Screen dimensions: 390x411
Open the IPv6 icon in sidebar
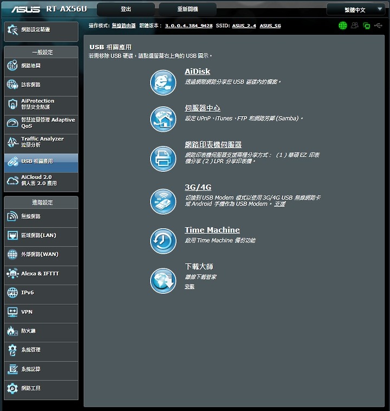pyautogui.click(x=12, y=292)
